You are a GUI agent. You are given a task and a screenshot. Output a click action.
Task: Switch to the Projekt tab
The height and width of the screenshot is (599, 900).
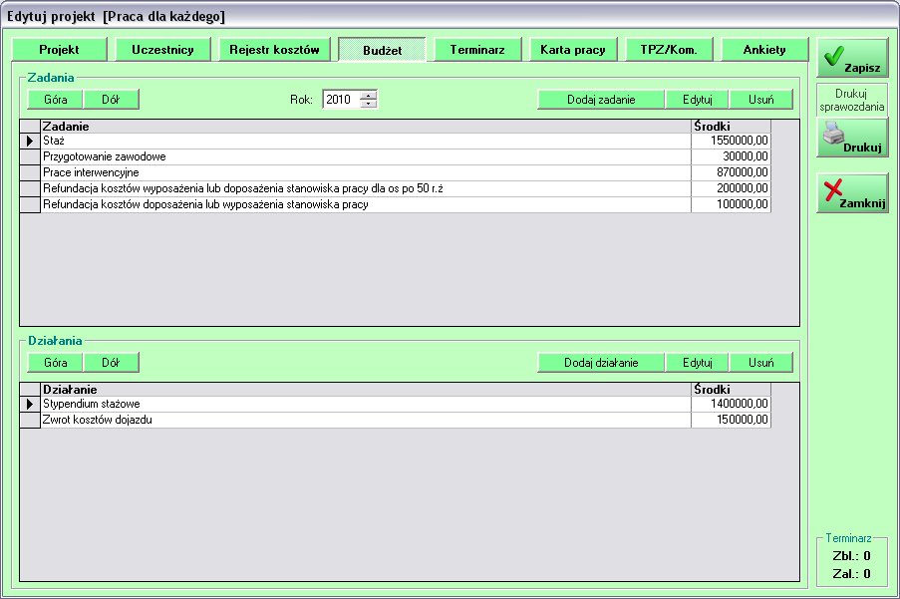pos(59,50)
